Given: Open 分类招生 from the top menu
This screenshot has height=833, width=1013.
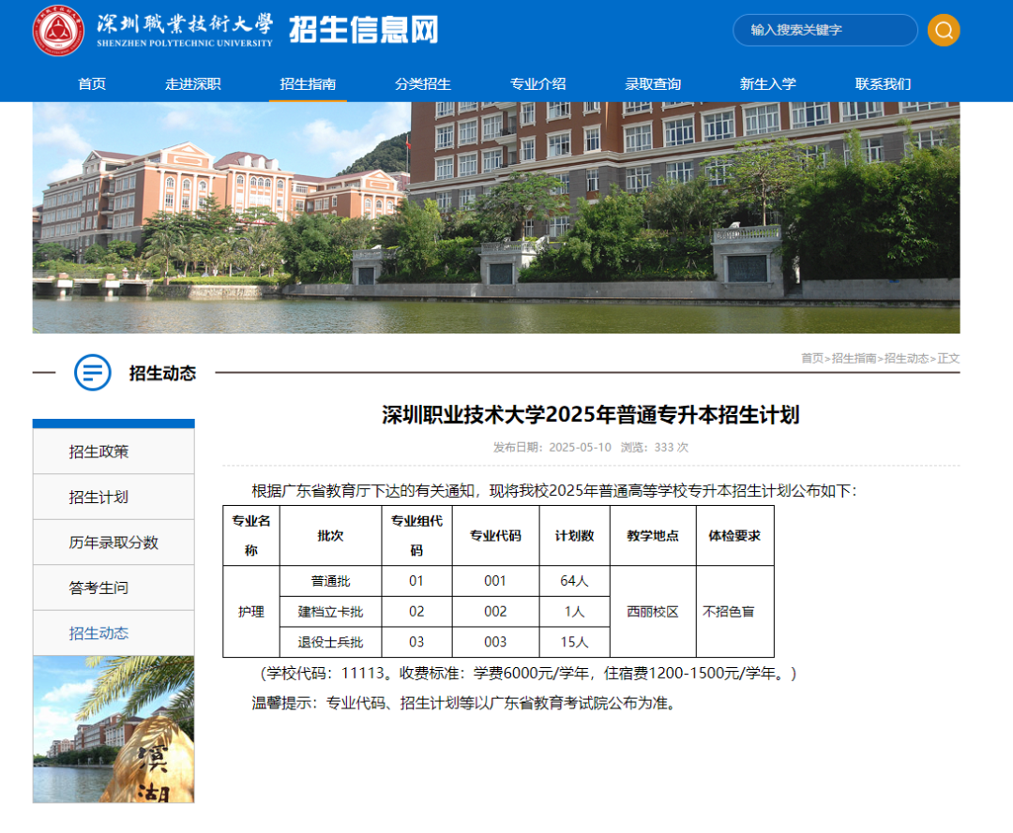Looking at the screenshot, I should tap(423, 83).
